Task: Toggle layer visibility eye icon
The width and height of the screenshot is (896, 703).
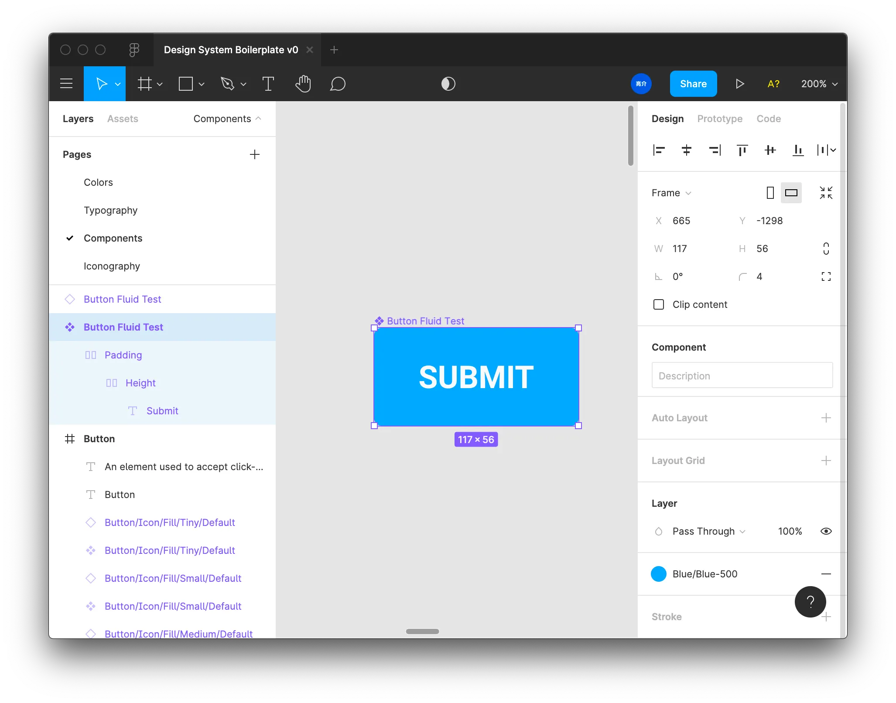Action: point(826,531)
